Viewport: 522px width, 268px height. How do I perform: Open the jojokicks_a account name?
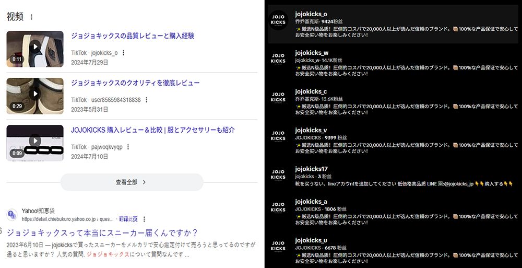point(311,201)
